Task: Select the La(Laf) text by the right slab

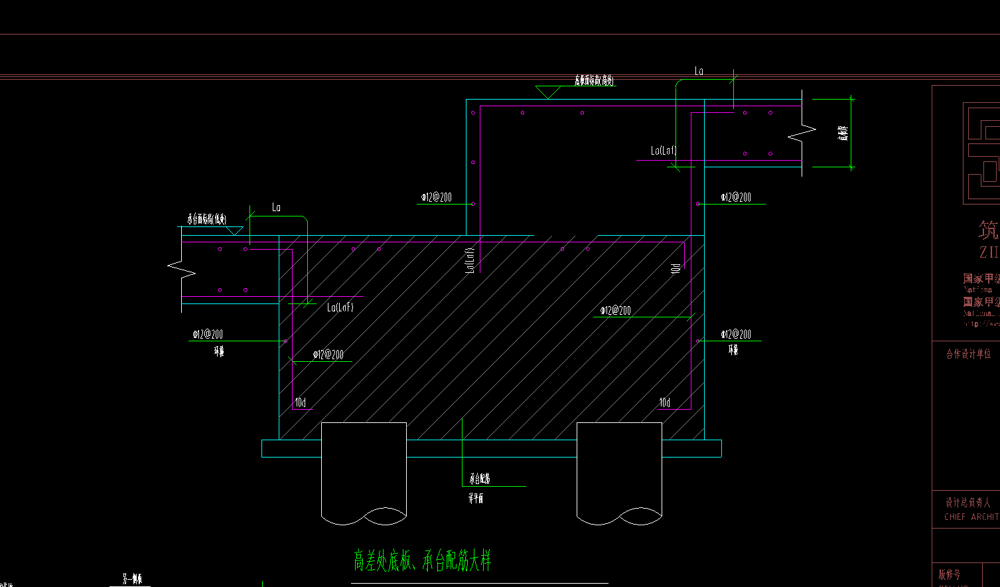Action: pos(664,151)
